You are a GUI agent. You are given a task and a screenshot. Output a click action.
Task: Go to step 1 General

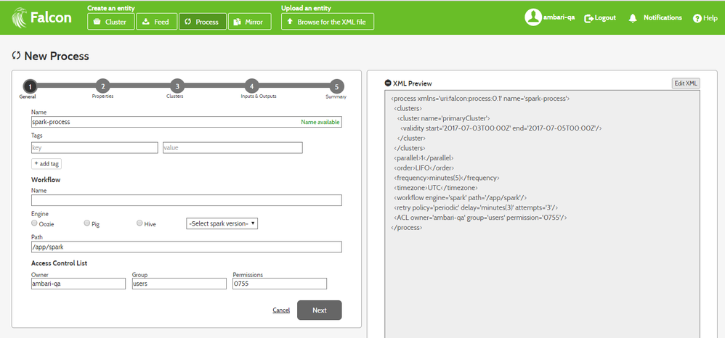point(29,86)
